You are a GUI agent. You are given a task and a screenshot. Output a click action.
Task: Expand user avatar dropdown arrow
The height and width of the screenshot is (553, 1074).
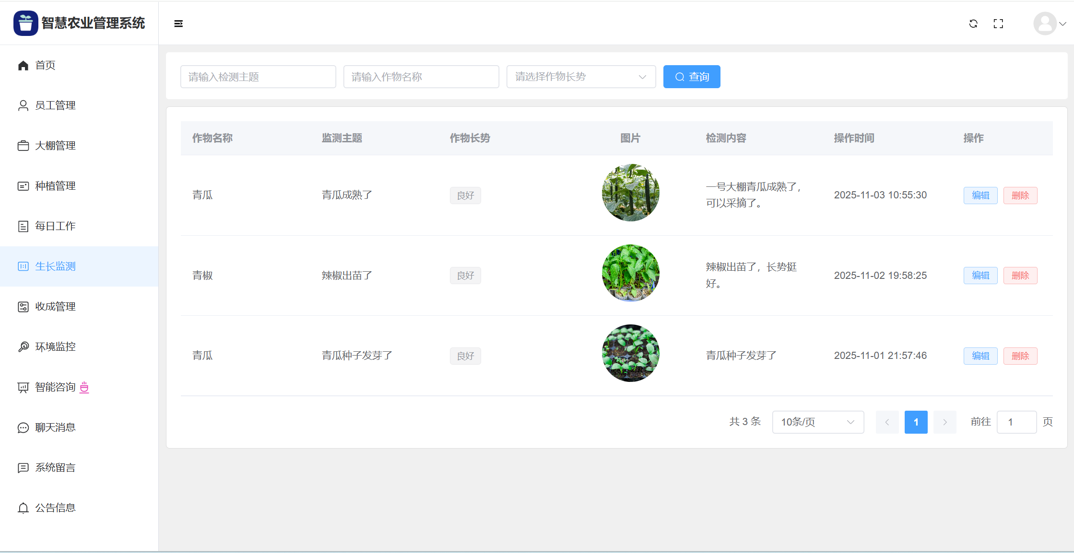click(x=1062, y=23)
